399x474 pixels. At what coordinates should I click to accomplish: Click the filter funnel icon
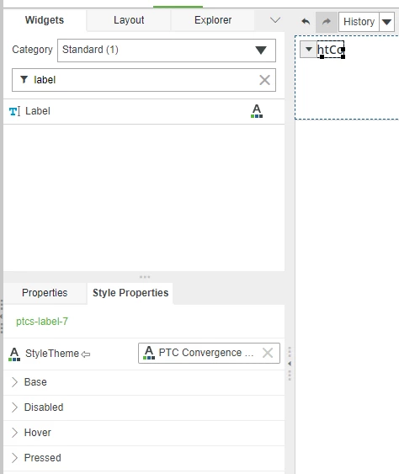tap(24, 79)
